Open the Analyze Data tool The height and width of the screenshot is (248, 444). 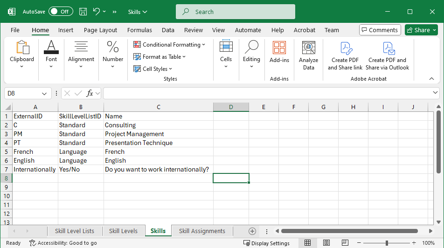click(308, 55)
